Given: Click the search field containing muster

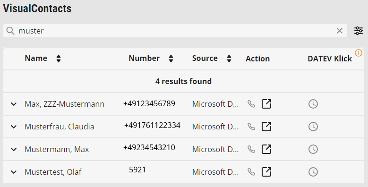Looking at the screenshot, I should [175, 31].
